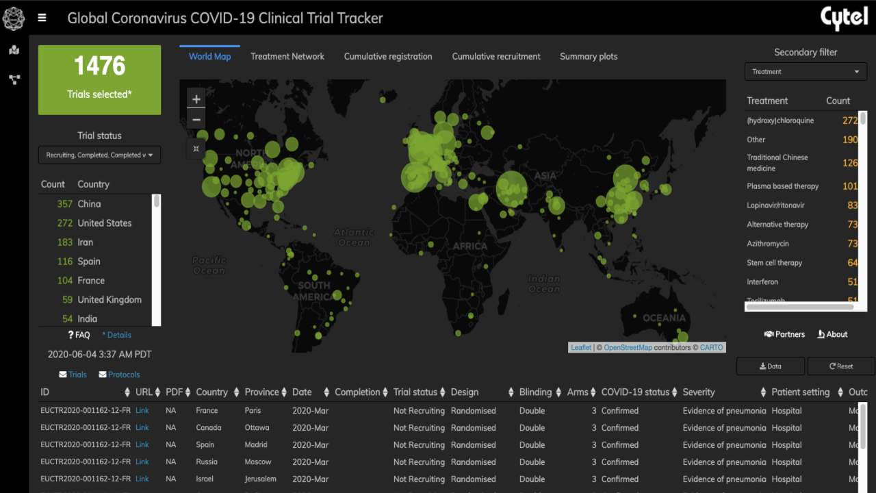The width and height of the screenshot is (876, 493).
Task: Open the hamburger menu in the header
Action: [42, 18]
